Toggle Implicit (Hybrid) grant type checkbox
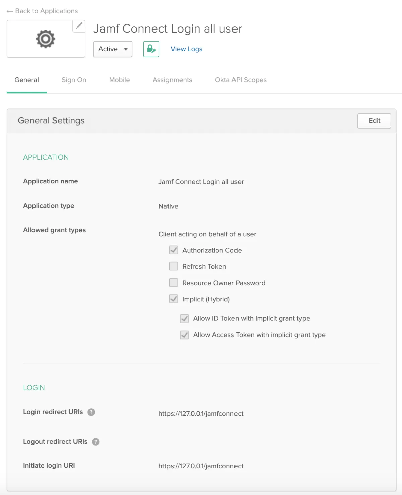Image resolution: width=402 pixels, height=495 pixels. (174, 299)
